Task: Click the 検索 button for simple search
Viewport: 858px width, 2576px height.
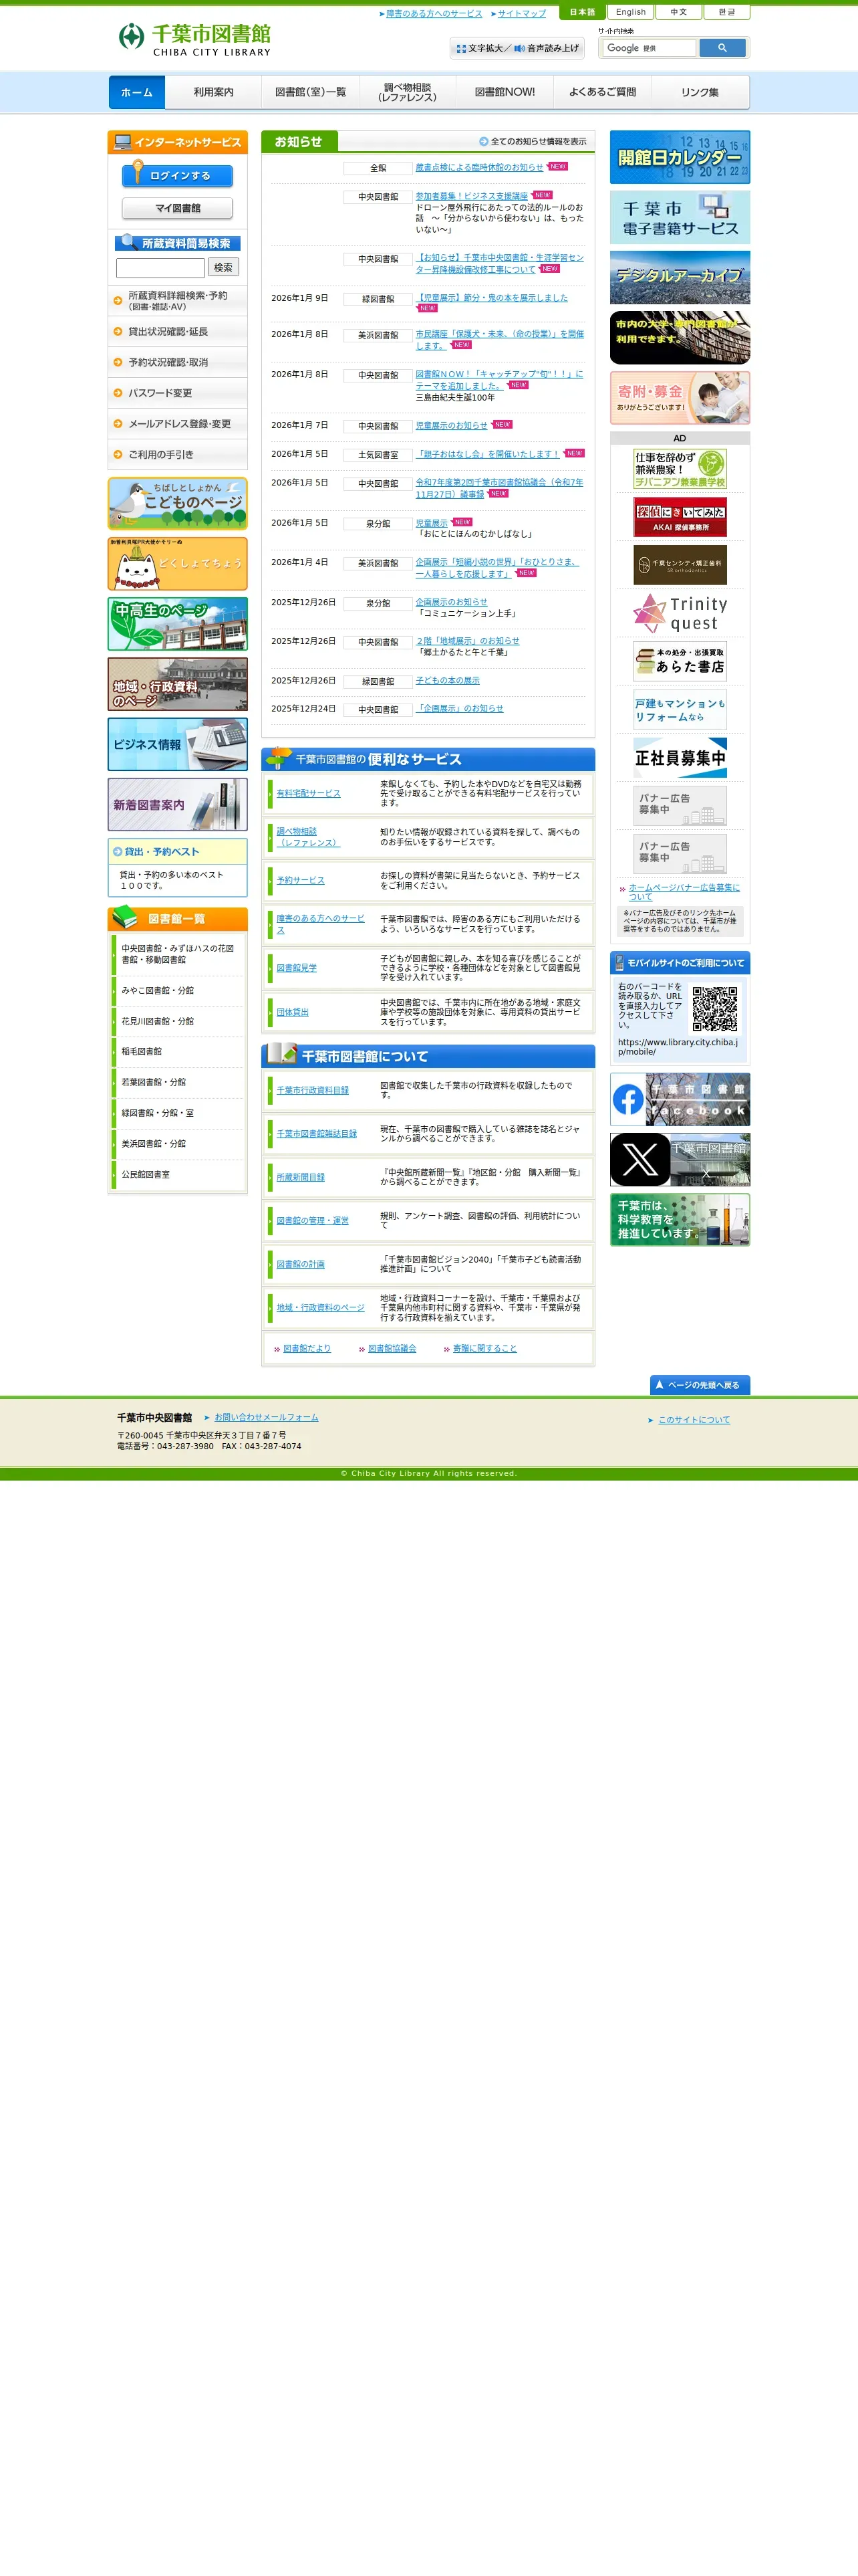Action: (223, 267)
